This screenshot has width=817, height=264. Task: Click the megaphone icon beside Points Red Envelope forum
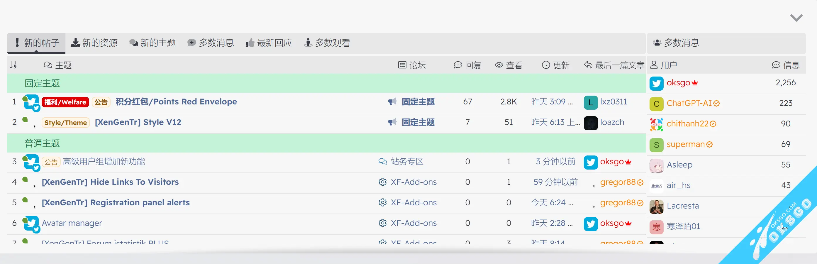(x=392, y=102)
